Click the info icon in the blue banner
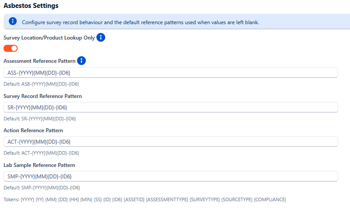Image resolution: width=350 pixels, height=210 pixels. coord(13,22)
